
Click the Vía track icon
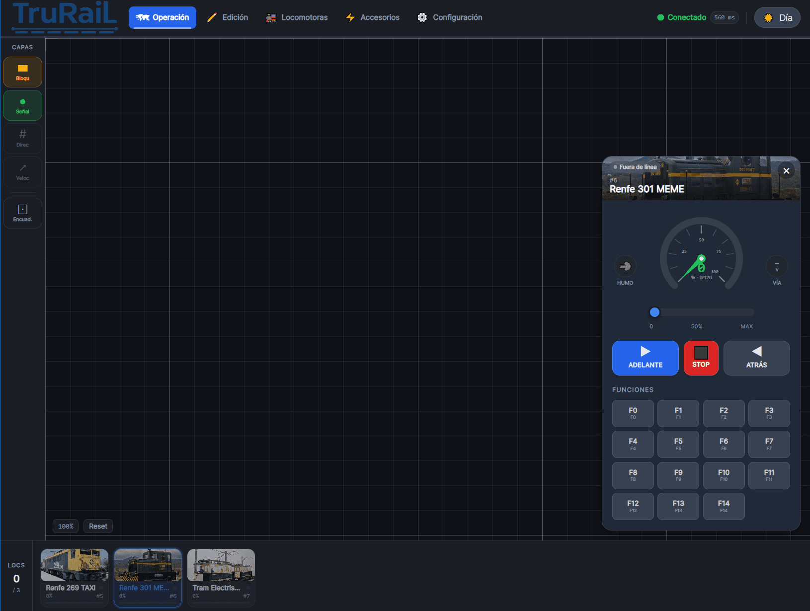(777, 266)
